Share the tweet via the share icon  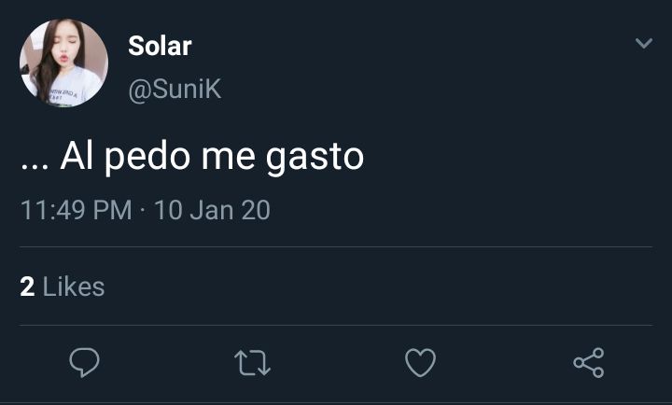point(589,363)
